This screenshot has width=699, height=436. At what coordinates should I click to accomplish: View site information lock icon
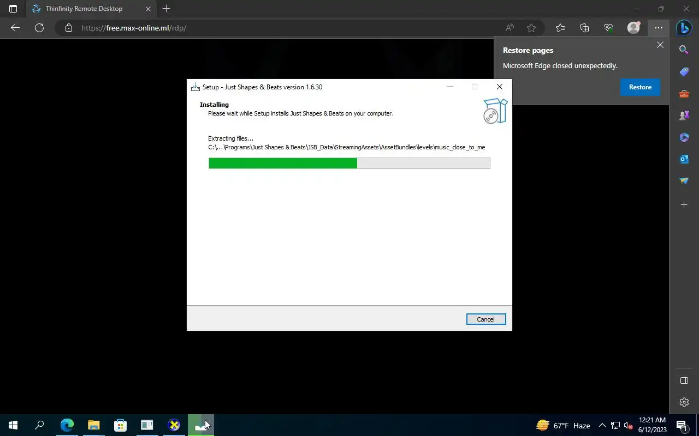[69, 28]
